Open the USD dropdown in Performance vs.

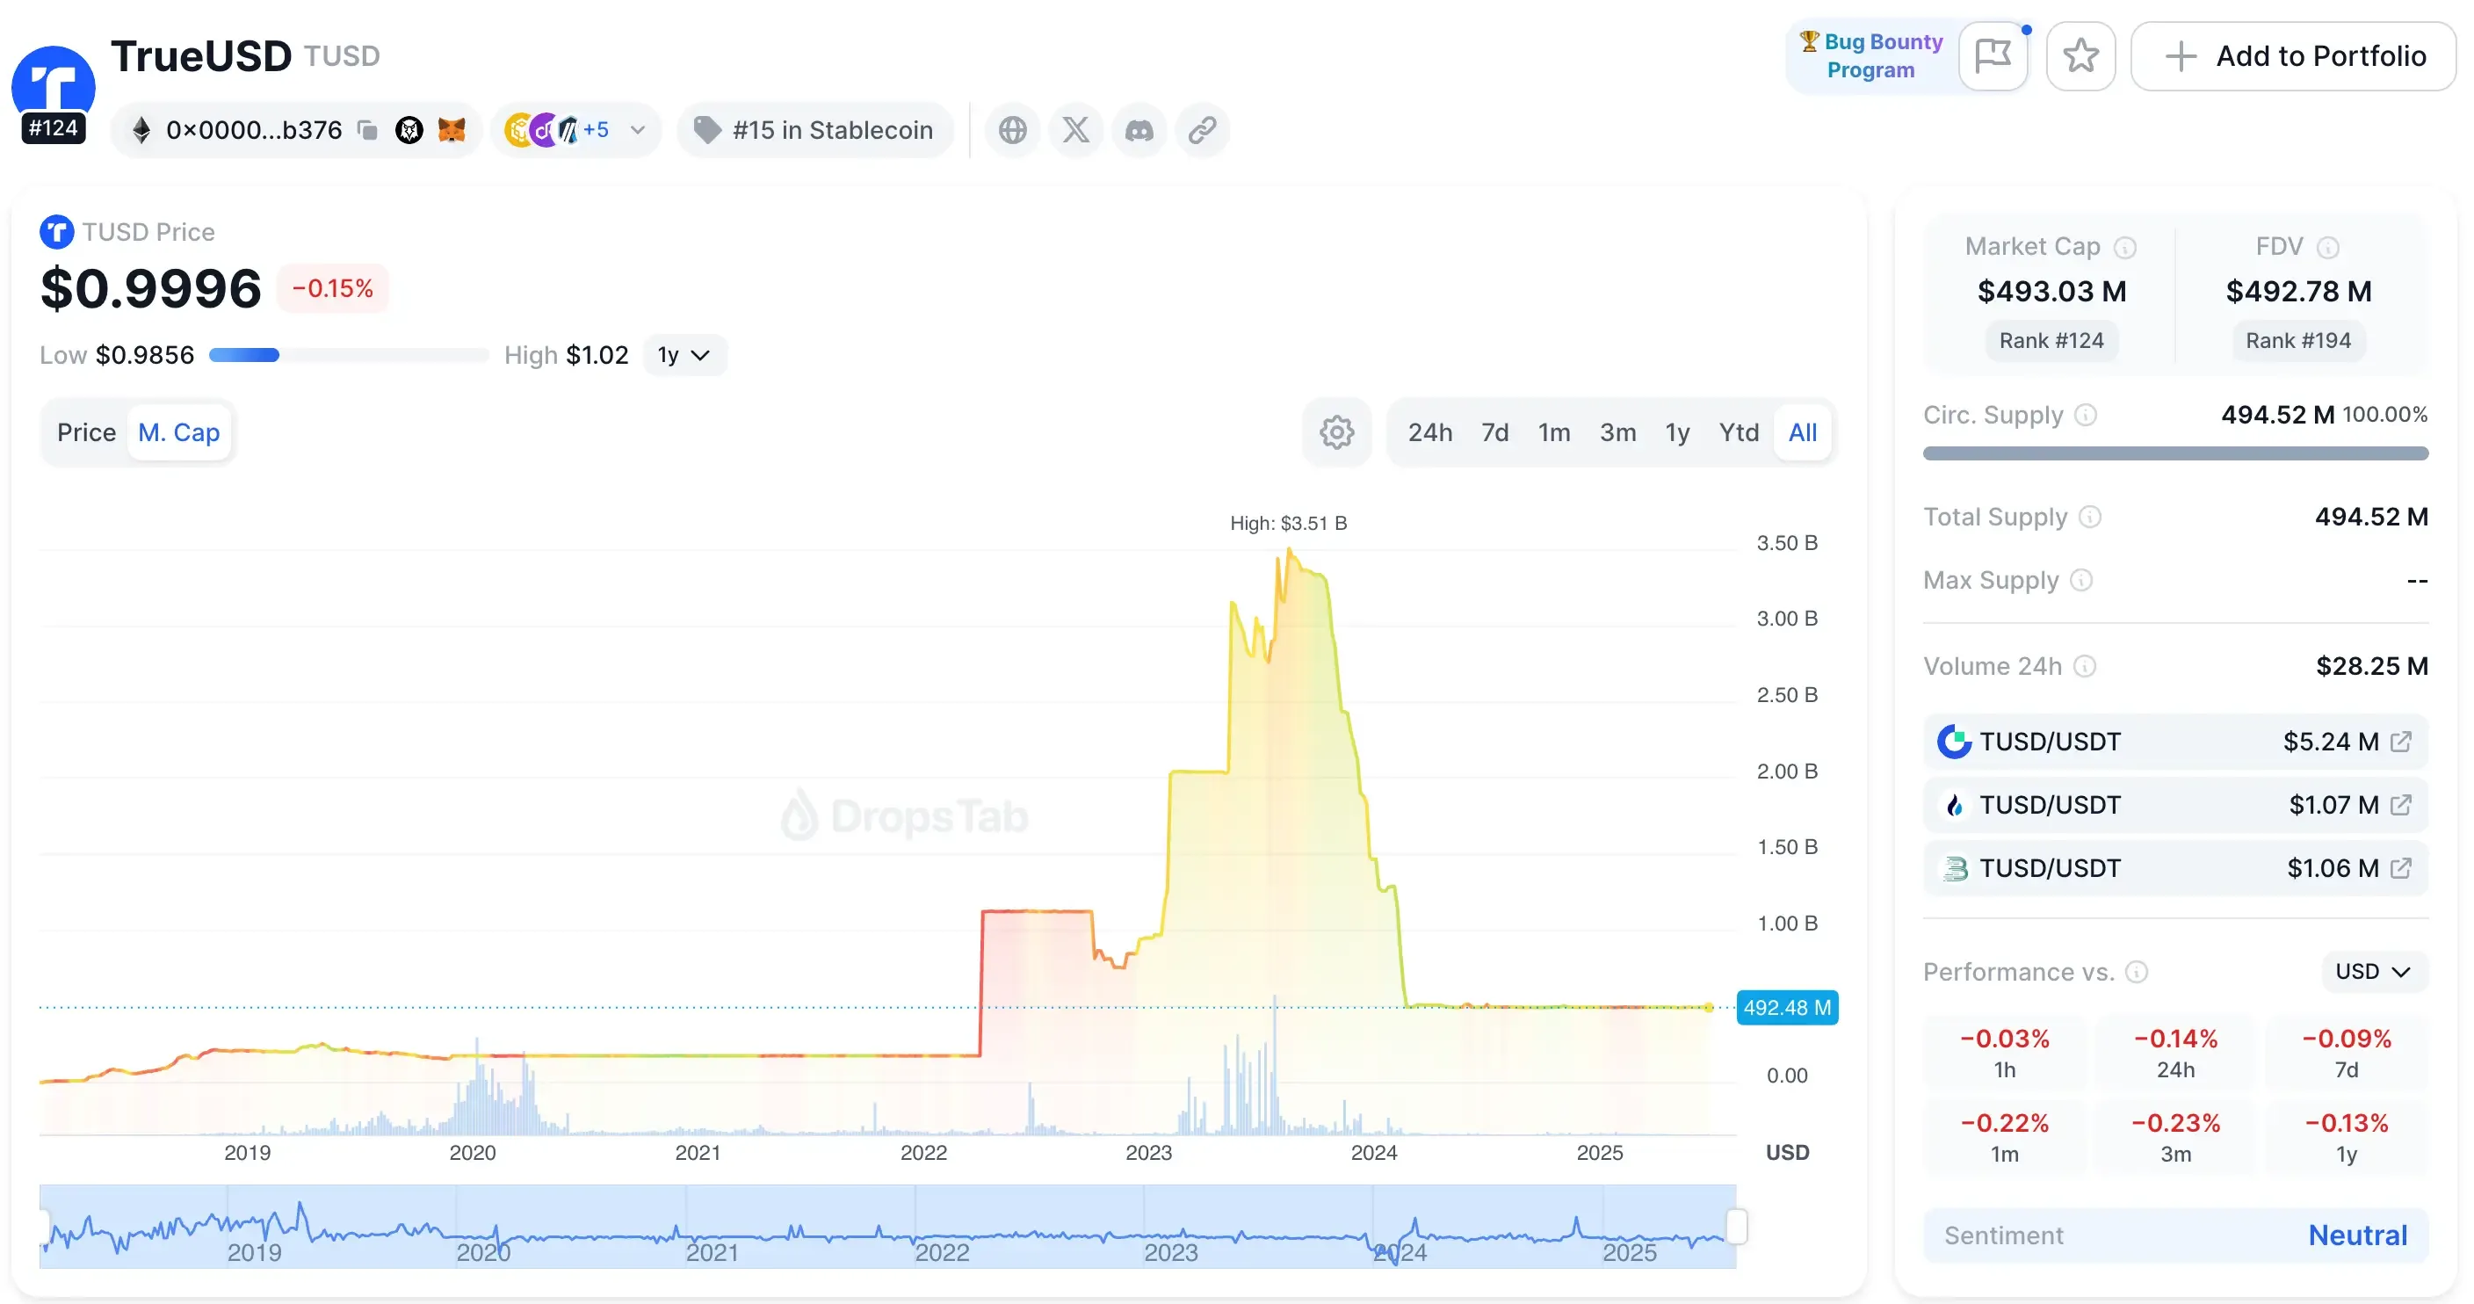pyautogui.click(x=2372, y=971)
